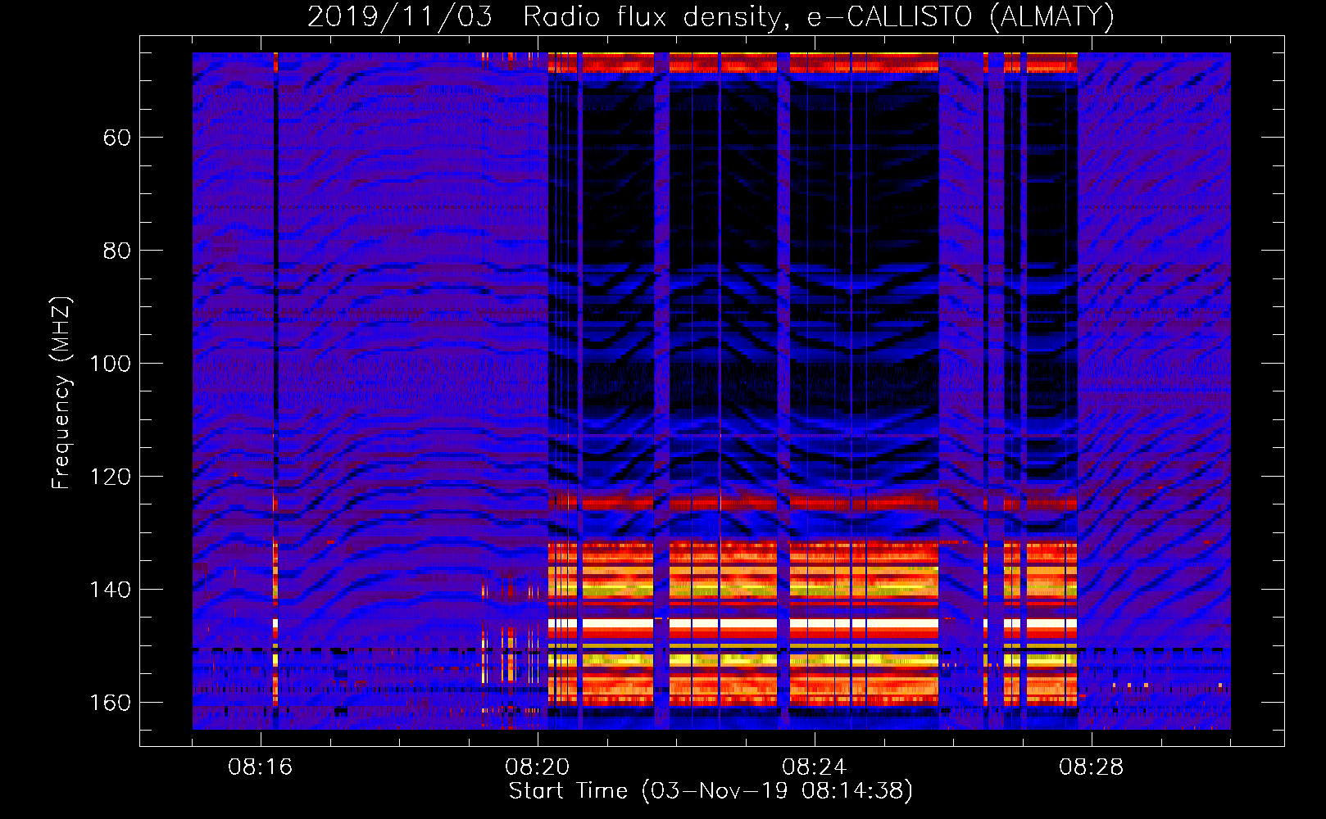
Task: Click the 100 frequency tick label
Action: (111, 364)
